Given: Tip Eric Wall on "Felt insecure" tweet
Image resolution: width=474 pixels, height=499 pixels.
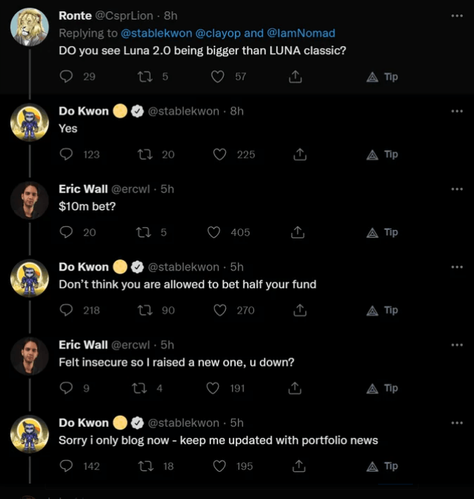Looking at the screenshot, I should pyautogui.click(x=383, y=388).
